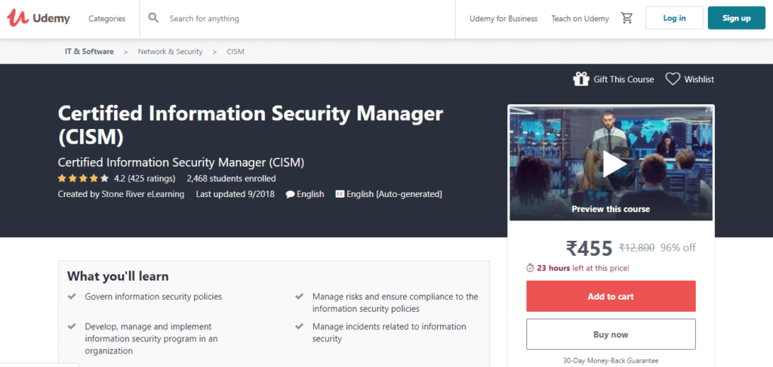Open Udemy for Business menu item

(x=504, y=18)
